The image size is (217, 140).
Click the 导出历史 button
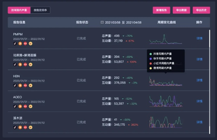[201, 10]
